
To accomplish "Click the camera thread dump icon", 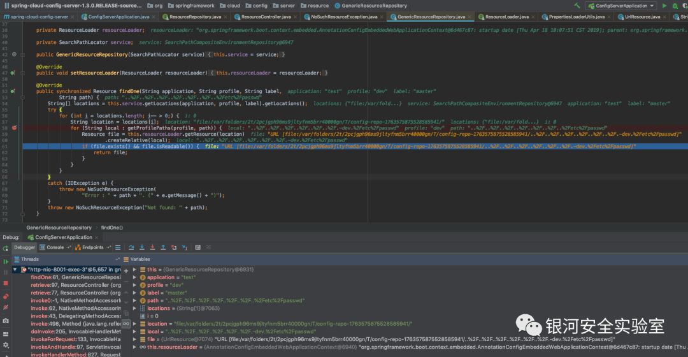I will 5,321.
